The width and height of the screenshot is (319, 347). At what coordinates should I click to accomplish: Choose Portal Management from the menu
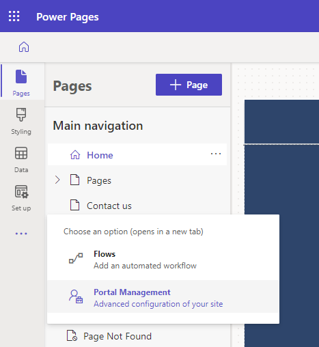[163, 297]
